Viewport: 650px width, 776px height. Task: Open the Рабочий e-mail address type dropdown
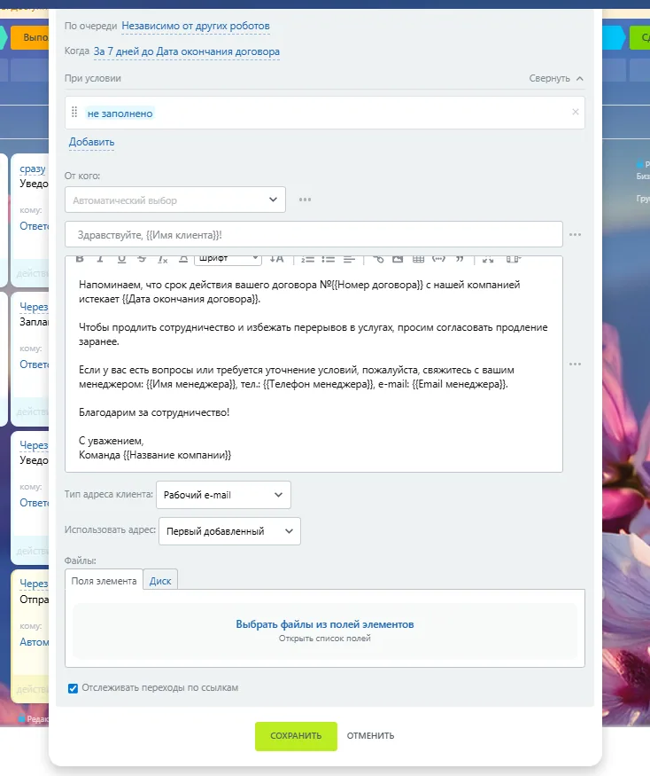pos(223,495)
